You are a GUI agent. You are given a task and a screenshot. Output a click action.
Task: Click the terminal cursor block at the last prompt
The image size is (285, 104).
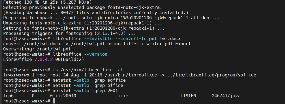click(x=54, y=101)
